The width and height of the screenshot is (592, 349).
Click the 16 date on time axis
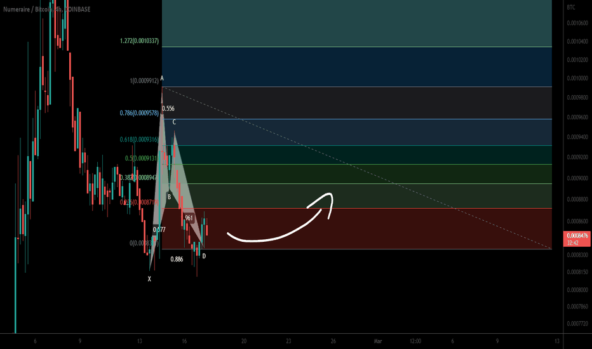184,341
